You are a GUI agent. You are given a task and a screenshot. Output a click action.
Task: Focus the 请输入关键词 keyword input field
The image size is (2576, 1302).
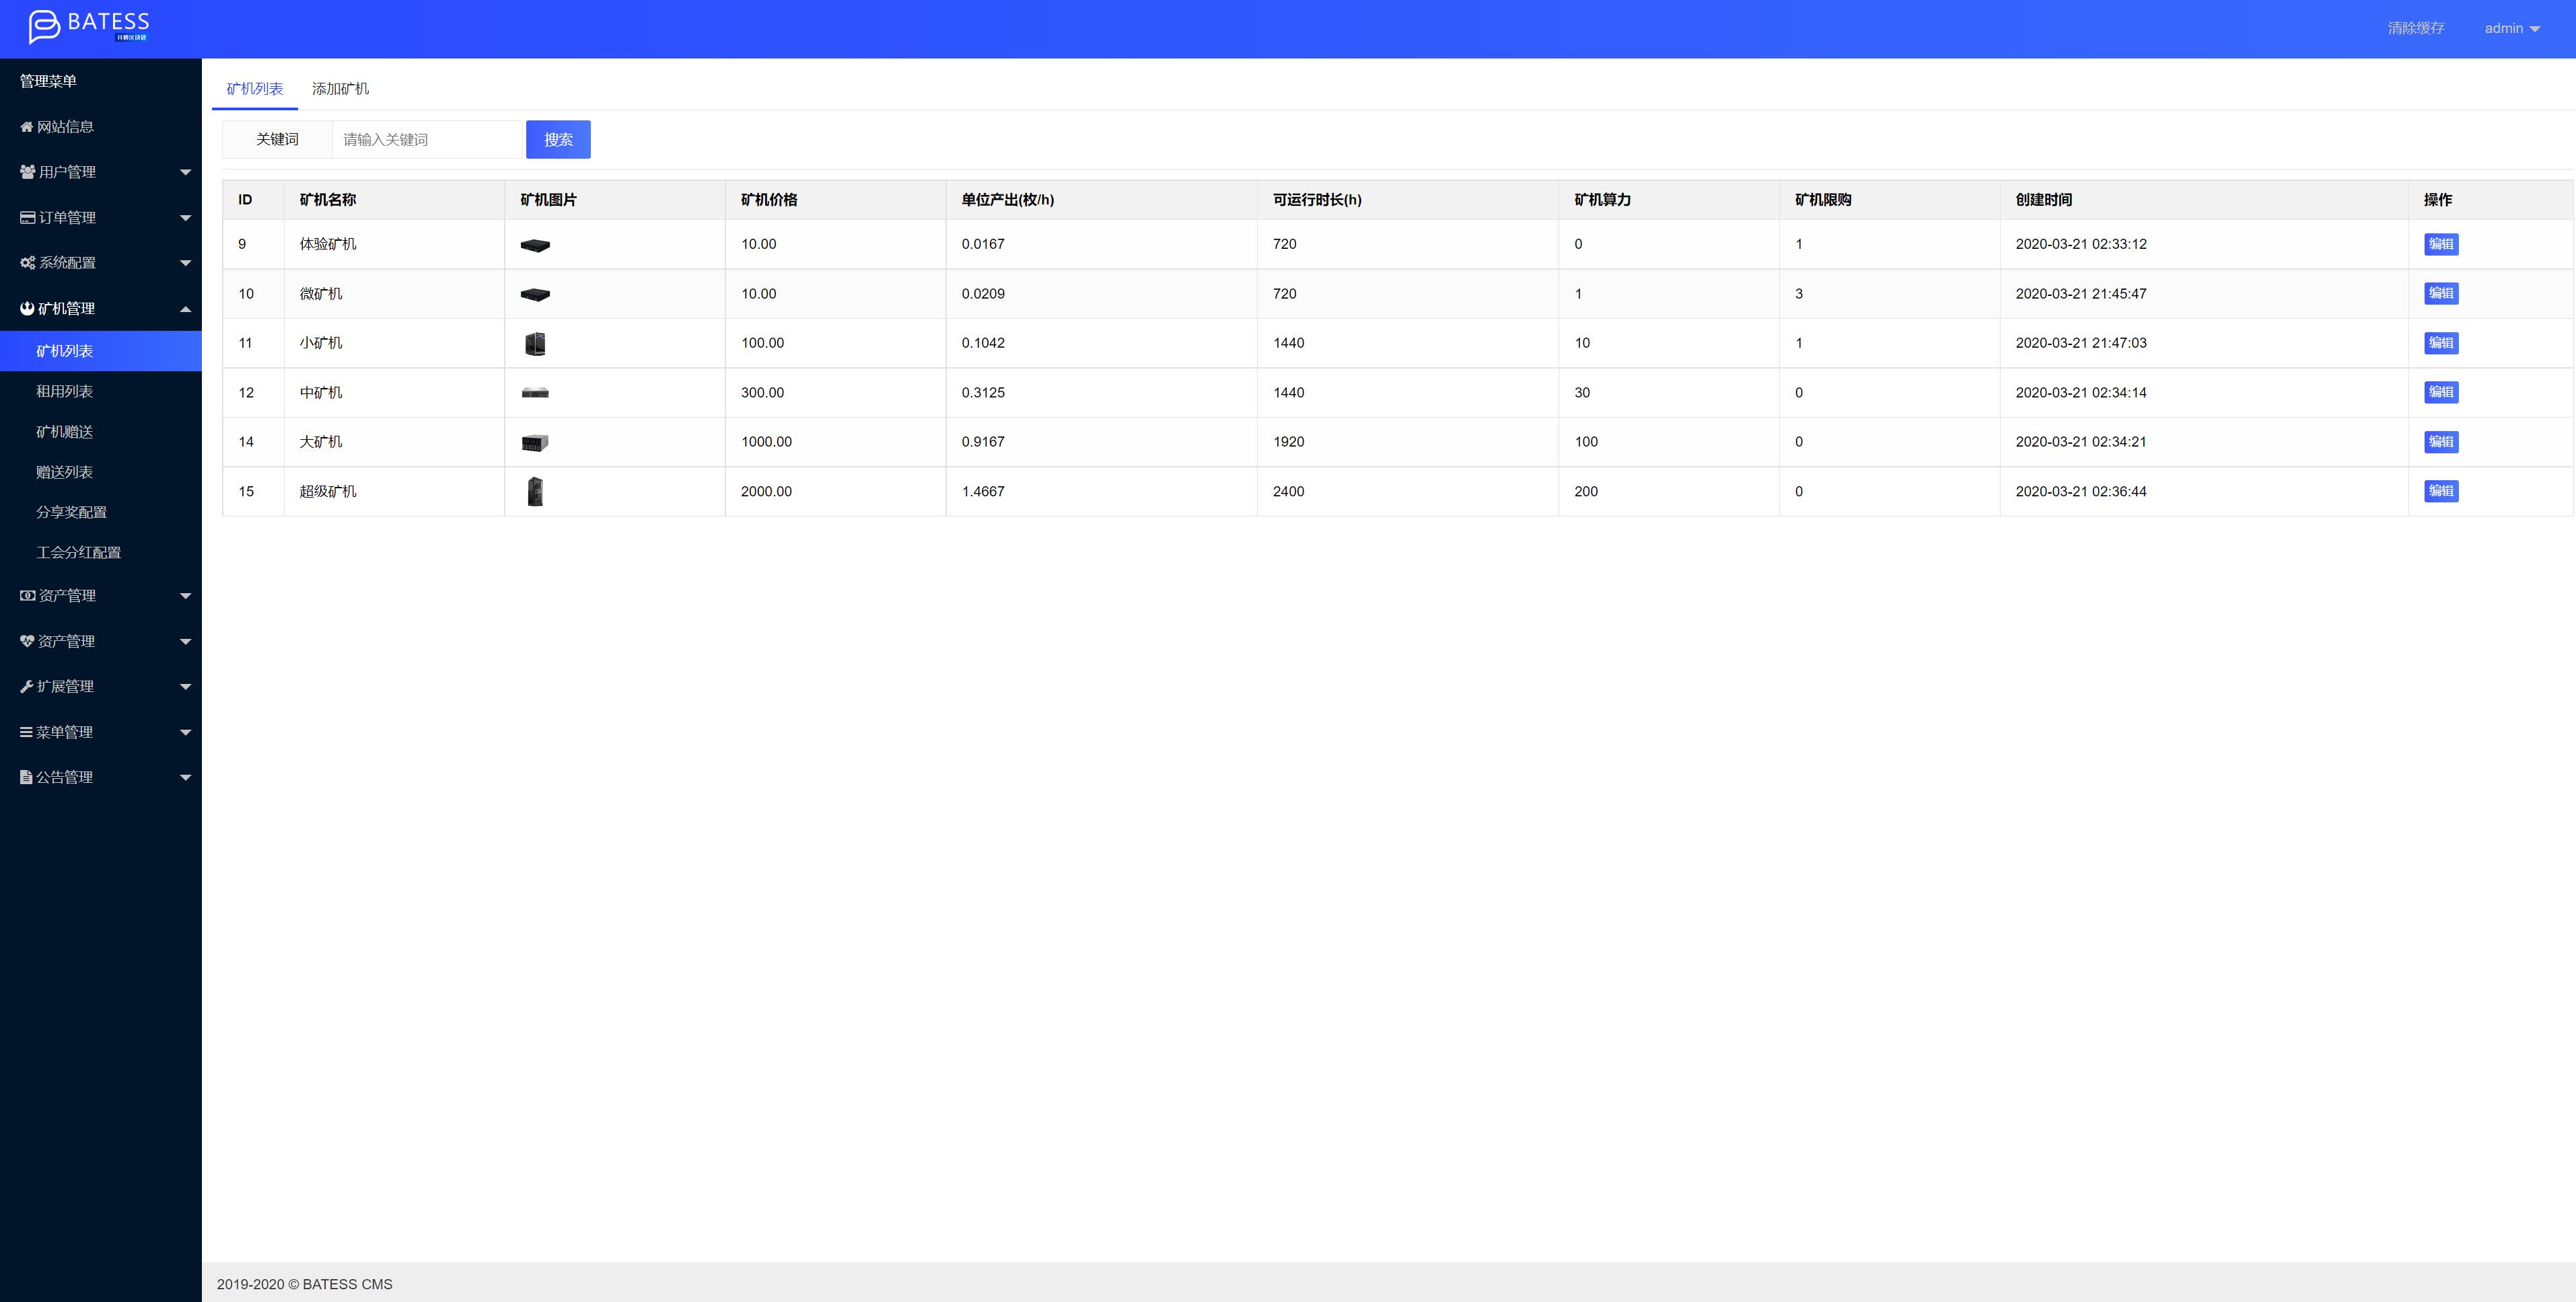coord(427,140)
